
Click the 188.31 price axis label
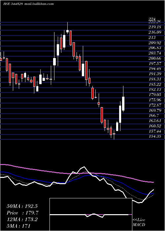(x=155, y=79)
